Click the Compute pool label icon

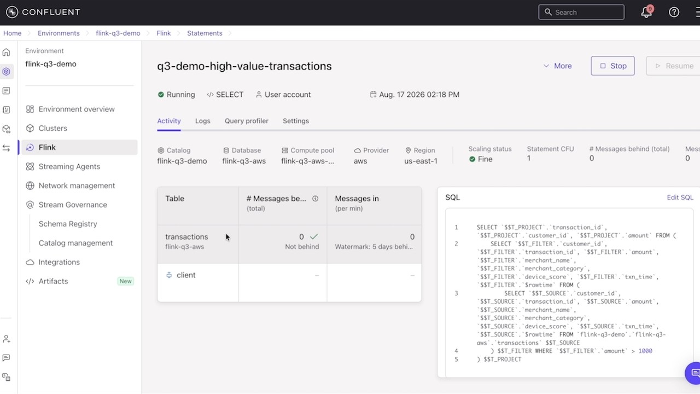tap(285, 150)
